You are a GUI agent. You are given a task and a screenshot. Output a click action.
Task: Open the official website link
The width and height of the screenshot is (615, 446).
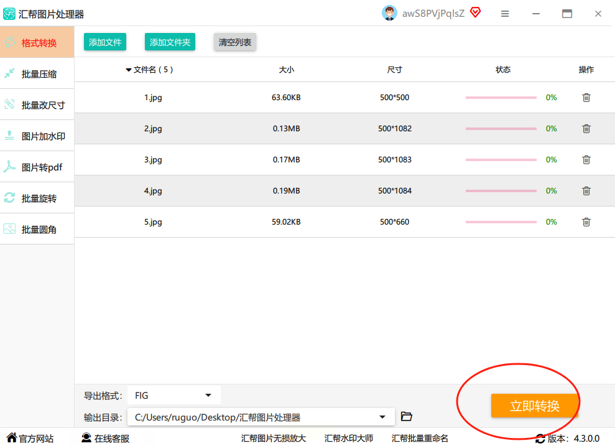[x=30, y=439]
